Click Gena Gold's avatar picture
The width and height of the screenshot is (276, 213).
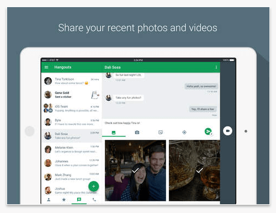[48, 95]
